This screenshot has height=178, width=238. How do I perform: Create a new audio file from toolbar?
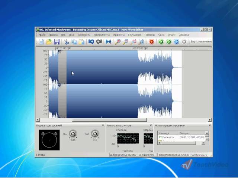click(42, 42)
